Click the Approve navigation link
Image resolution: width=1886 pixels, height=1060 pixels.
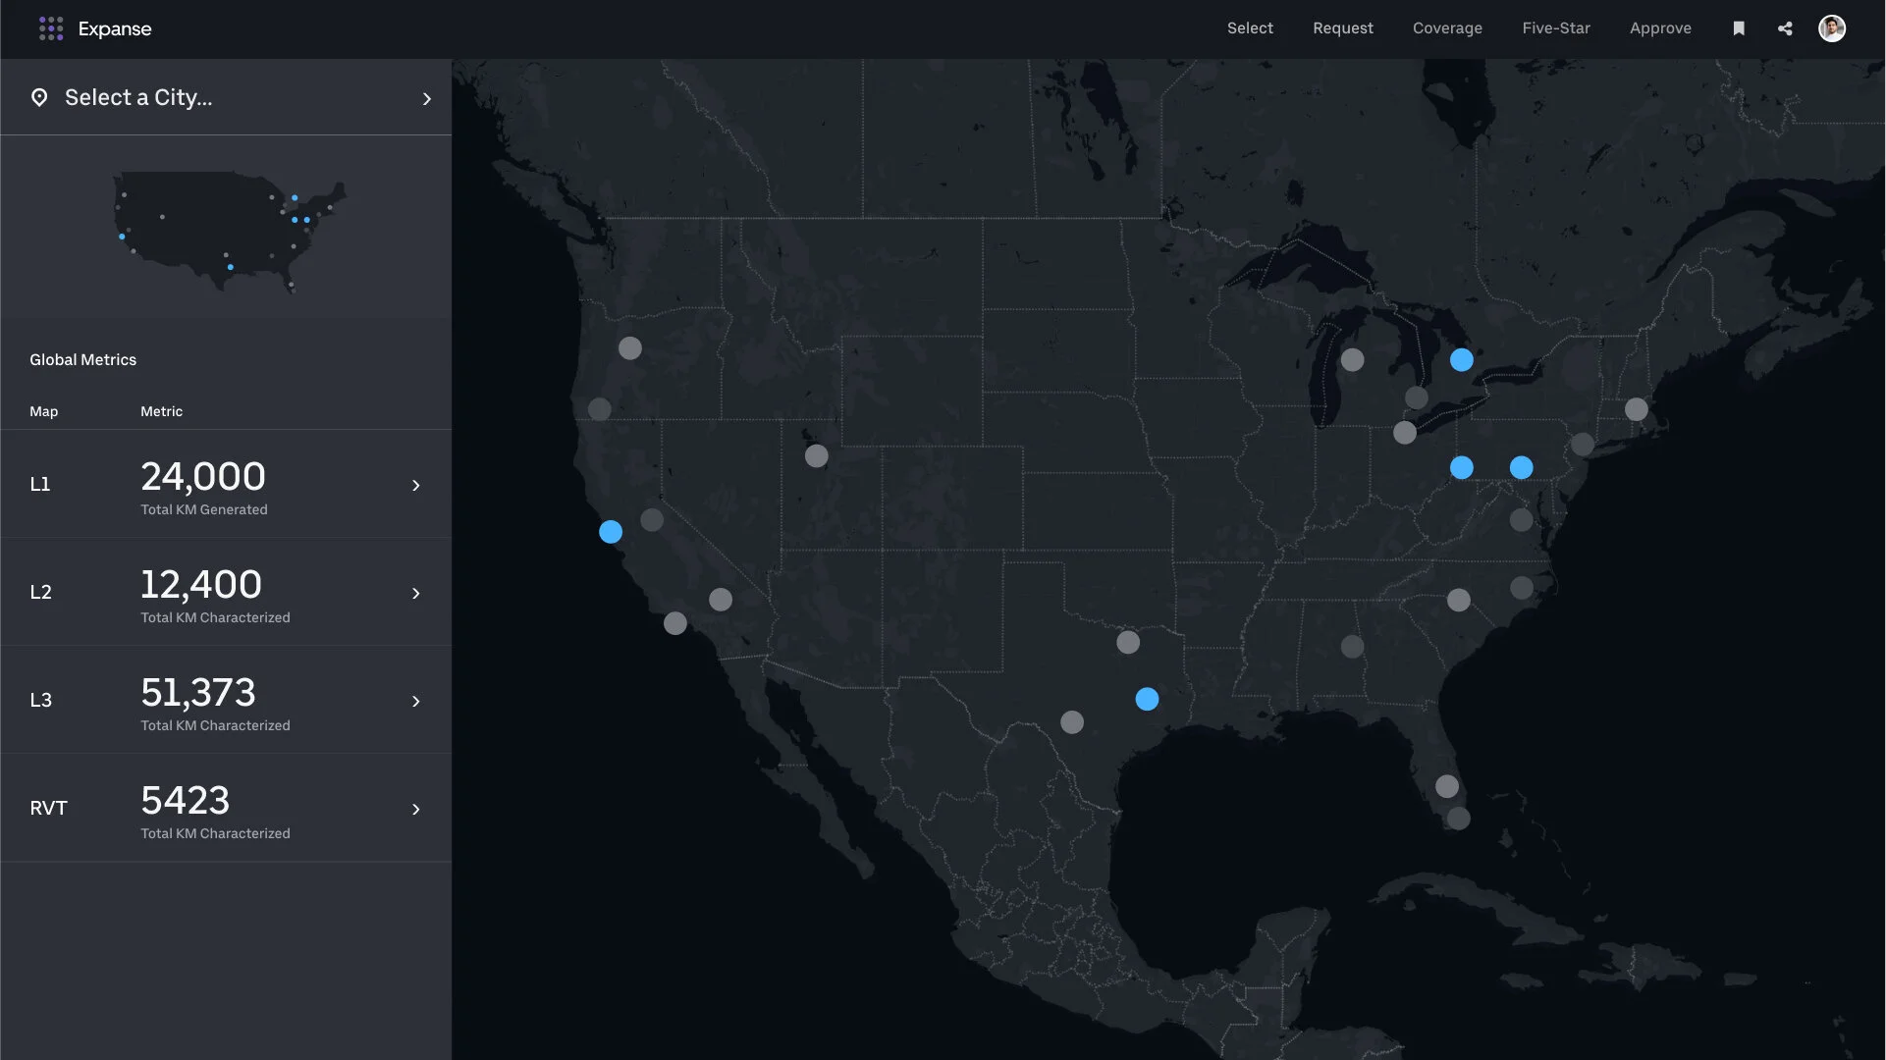coord(1659,28)
